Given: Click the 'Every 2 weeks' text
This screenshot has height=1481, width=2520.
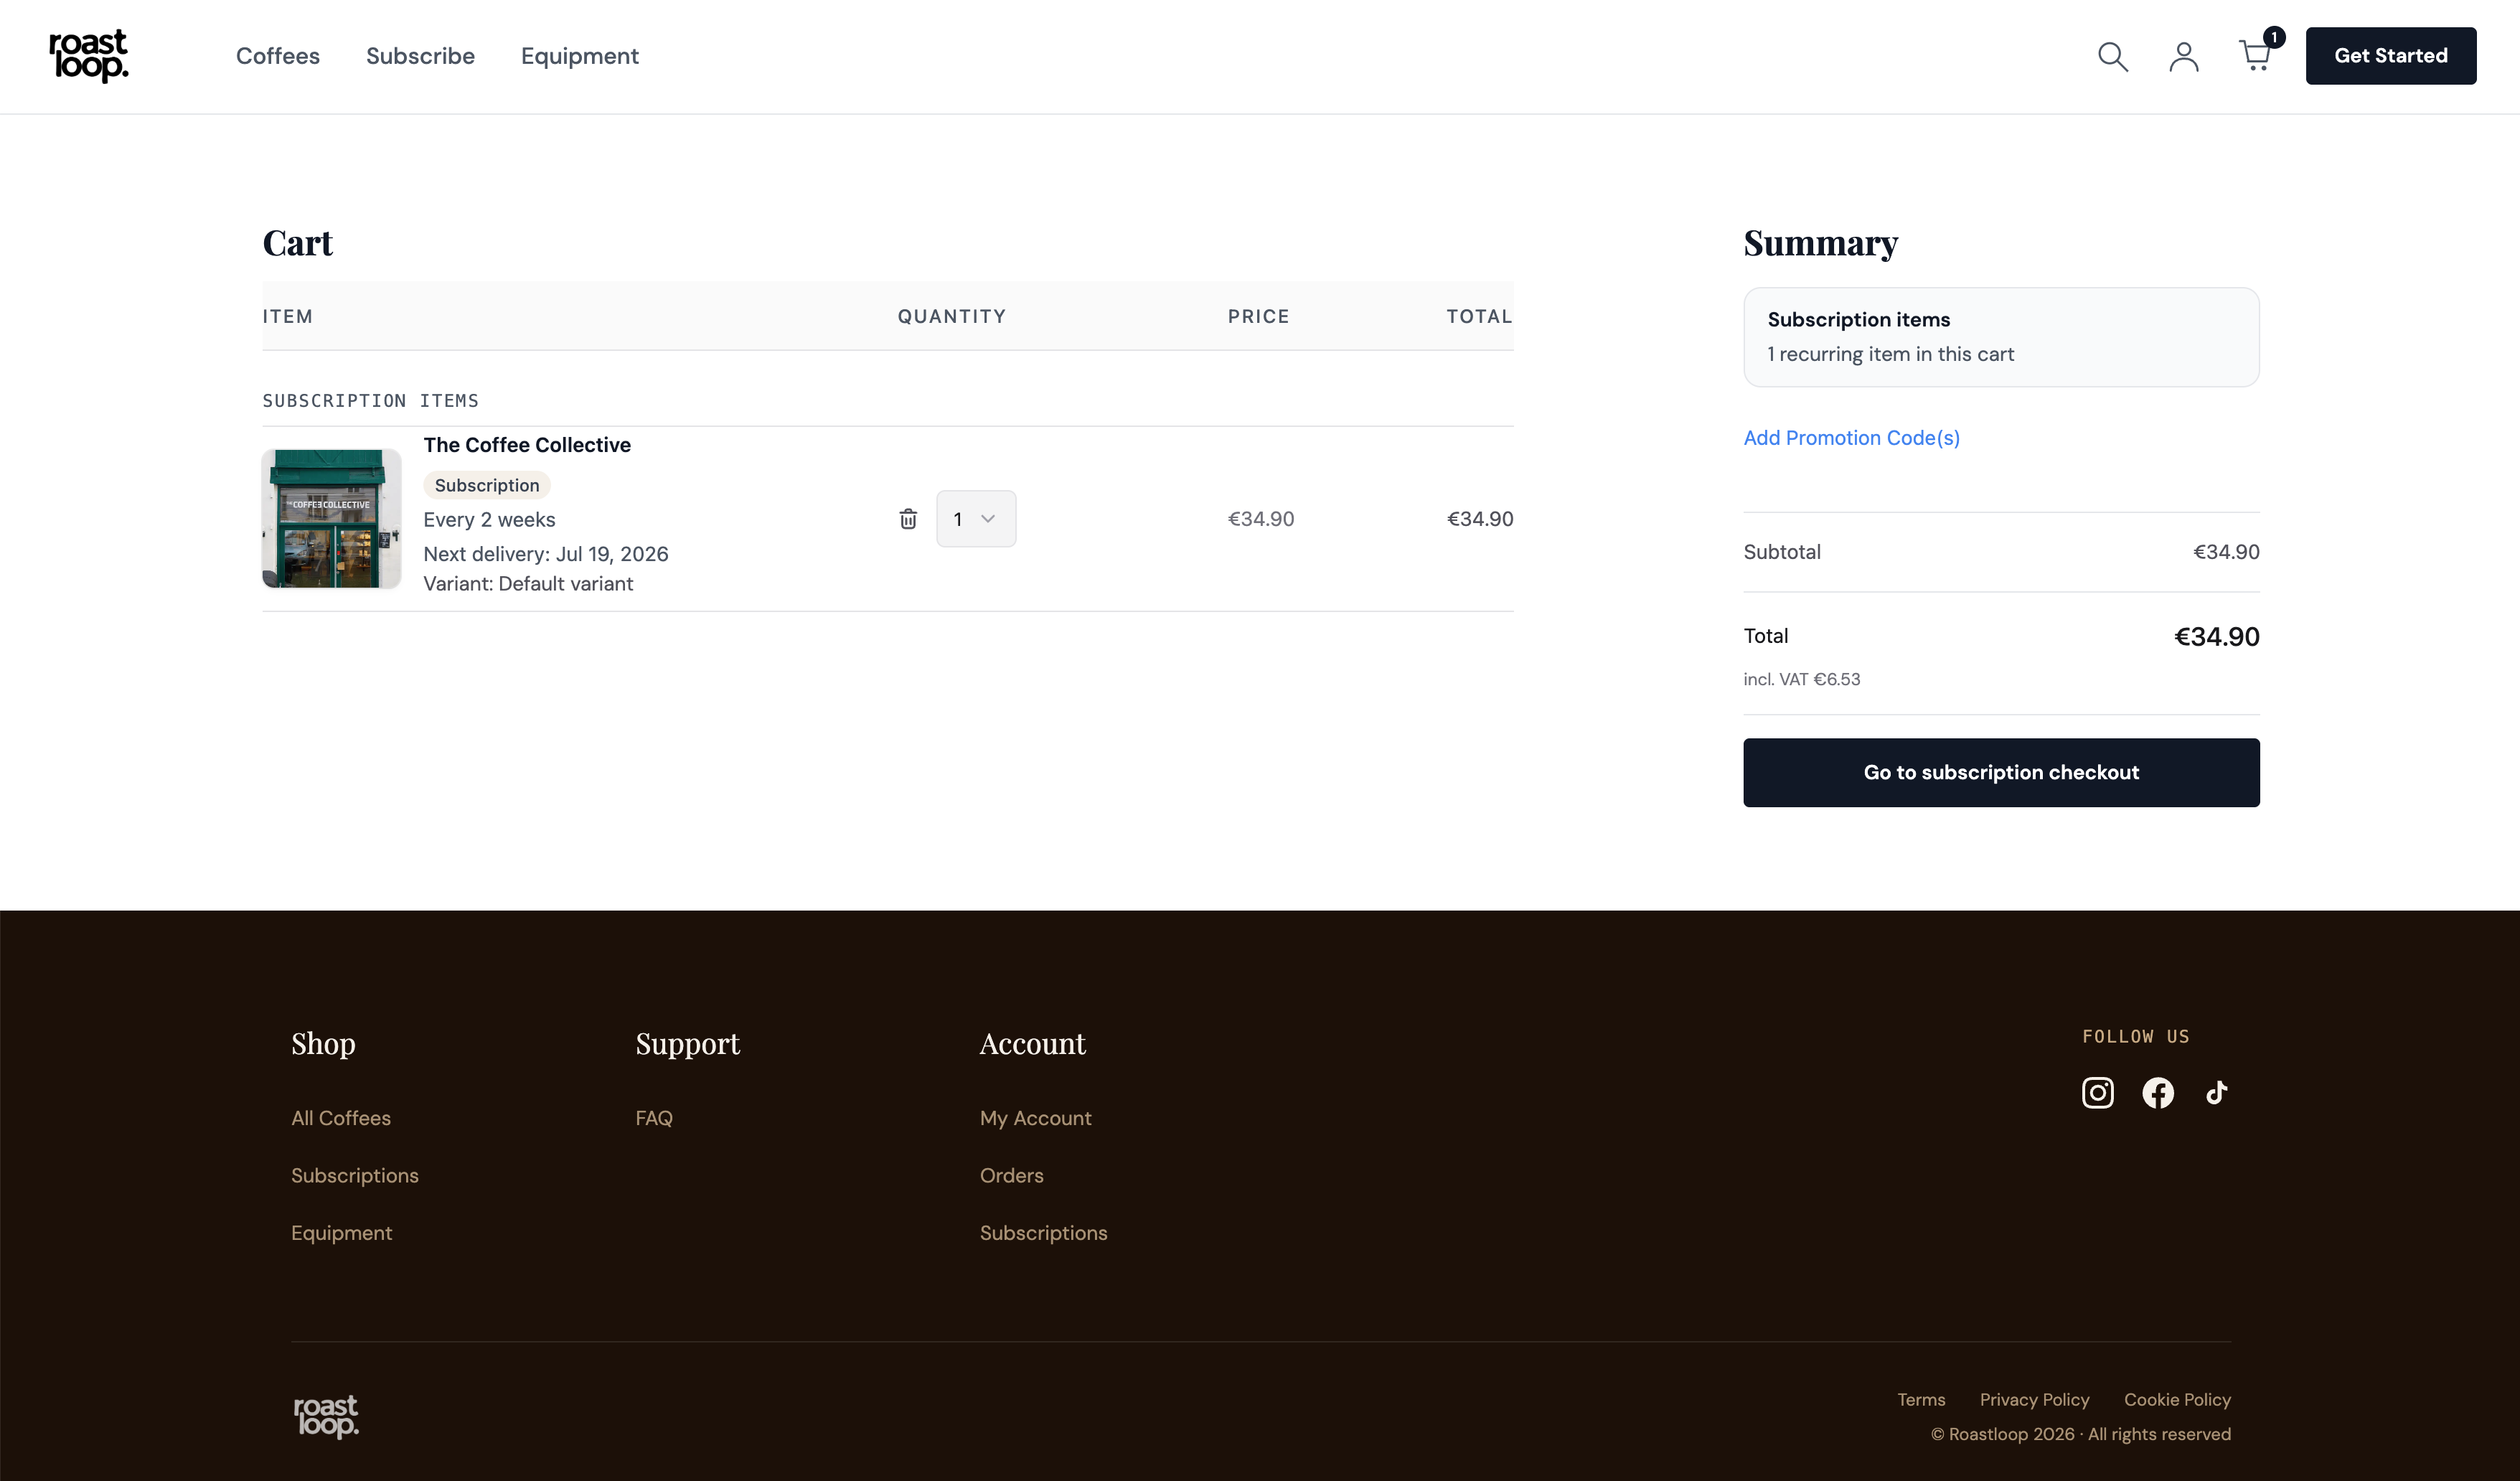Looking at the screenshot, I should click(489, 520).
